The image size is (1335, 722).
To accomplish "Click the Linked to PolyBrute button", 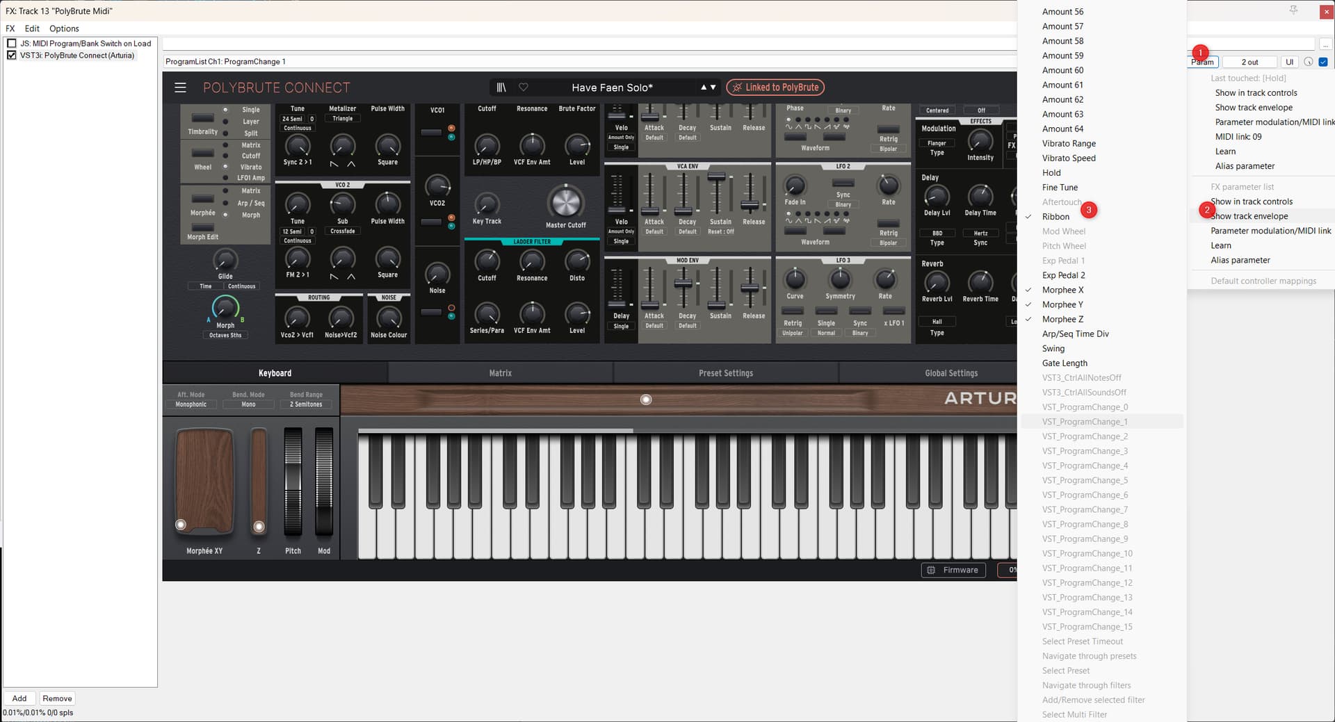I will click(x=775, y=88).
